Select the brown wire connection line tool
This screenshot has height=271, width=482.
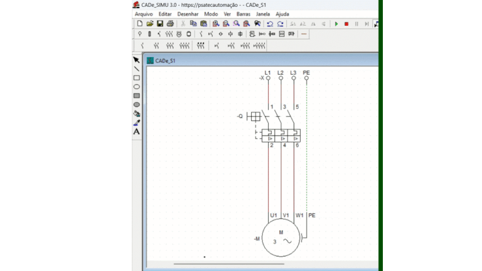pyautogui.click(x=304, y=34)
